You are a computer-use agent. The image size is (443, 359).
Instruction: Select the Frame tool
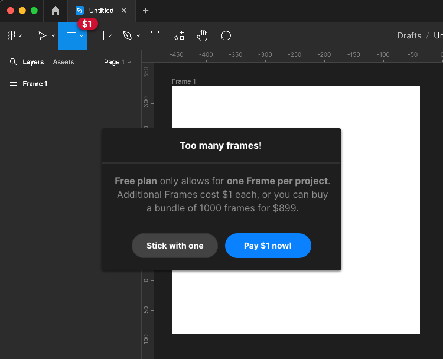pyautogui.click(x=71, y=35)
